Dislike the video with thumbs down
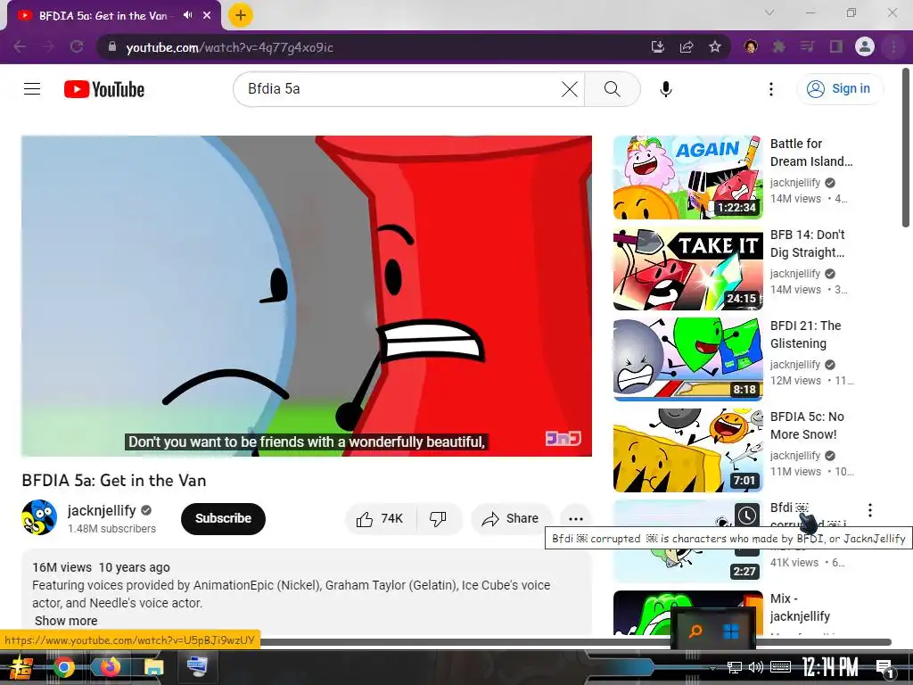The width and height of the screenshot is (913, 685). (439, 518)
